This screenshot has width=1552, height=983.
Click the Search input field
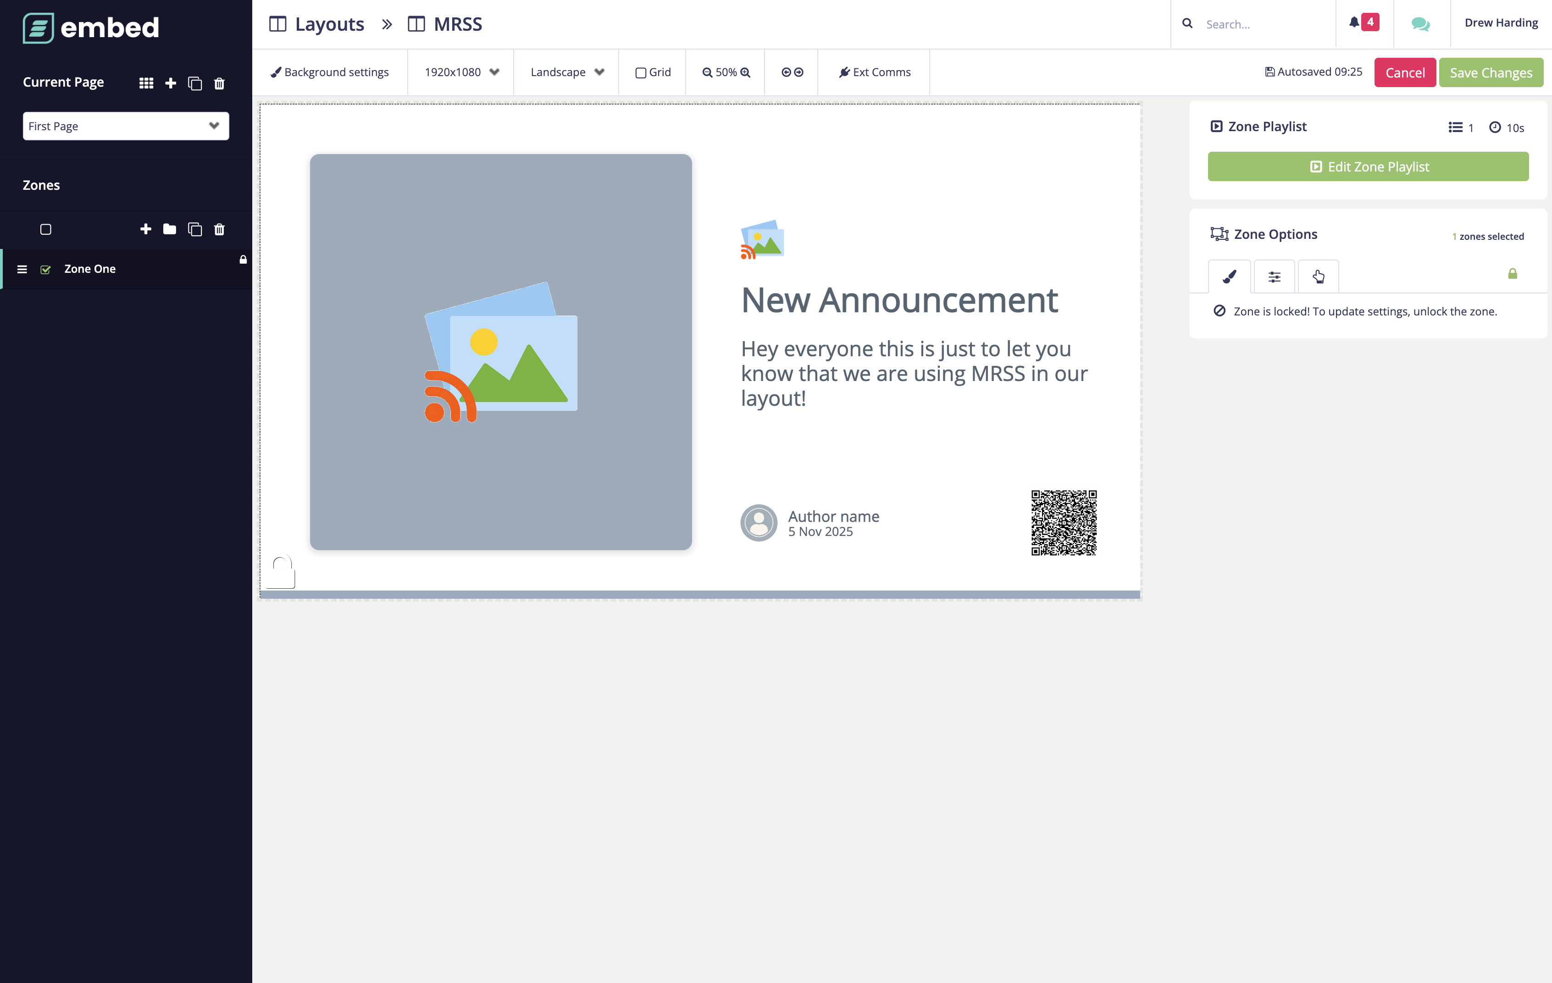tap(1263, 24)
